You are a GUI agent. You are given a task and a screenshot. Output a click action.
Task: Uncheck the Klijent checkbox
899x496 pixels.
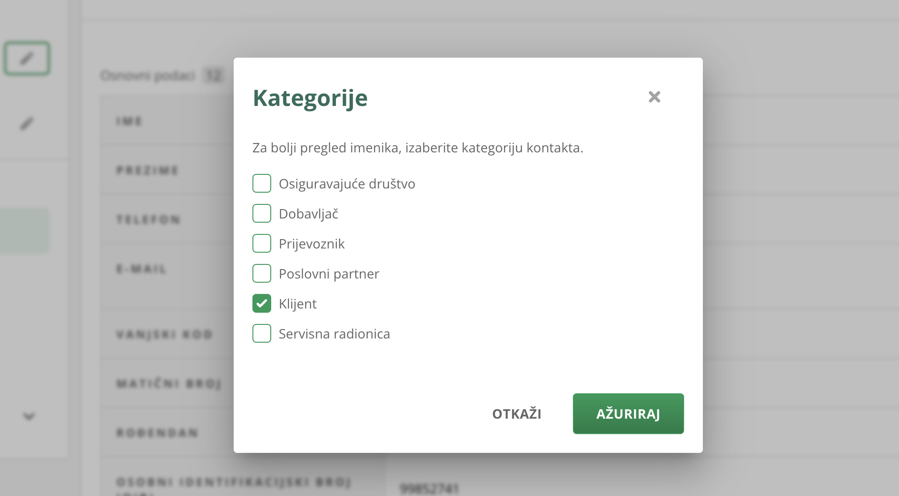click(x=262, y=303)
